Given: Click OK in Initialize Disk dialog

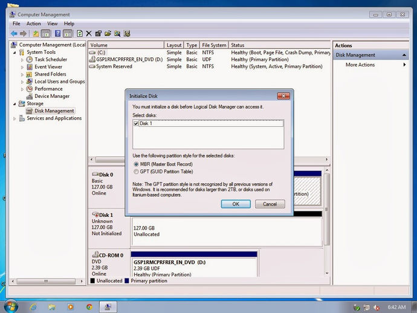Looking at the screenshot, I should pyautogui.click(x=236, y=204).
